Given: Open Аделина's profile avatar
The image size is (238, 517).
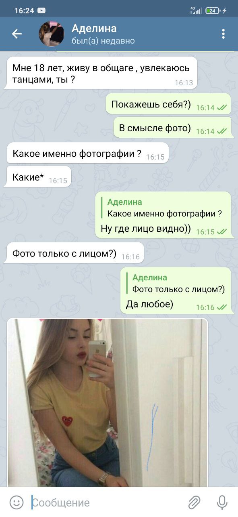Looking at the screenshot, I should [52, 34].
